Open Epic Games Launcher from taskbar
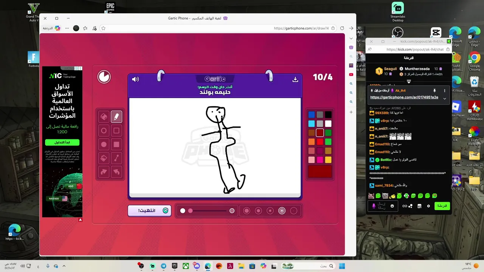 [x=175, y=266]
